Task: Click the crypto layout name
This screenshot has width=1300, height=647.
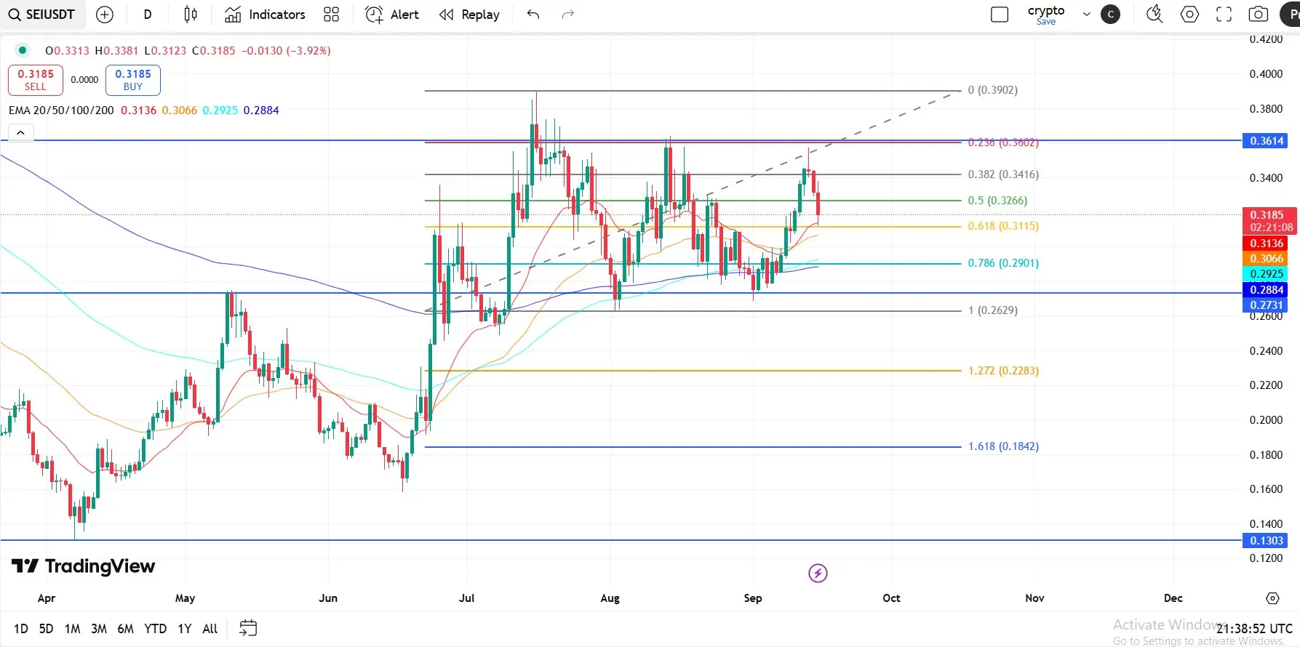Action: pos(1046,11)
